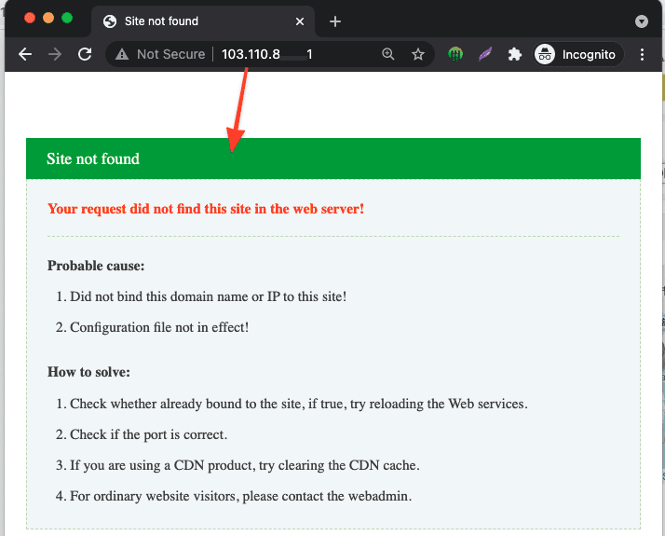Click the yellow minimize window button
665x536 pixels.
point(48,18)
